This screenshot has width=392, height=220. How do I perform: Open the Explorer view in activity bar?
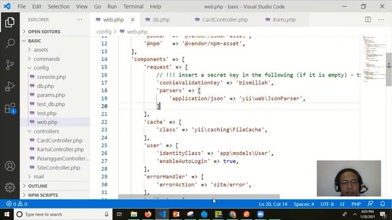coord(10,23)
